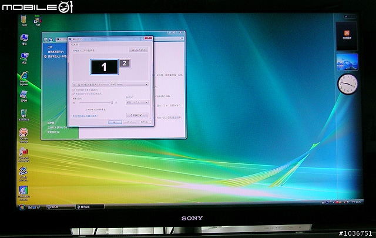Click the Sidebar gadget controls at the top
The width and height of the screenshot is (376, 238).
tap(351, 16)
